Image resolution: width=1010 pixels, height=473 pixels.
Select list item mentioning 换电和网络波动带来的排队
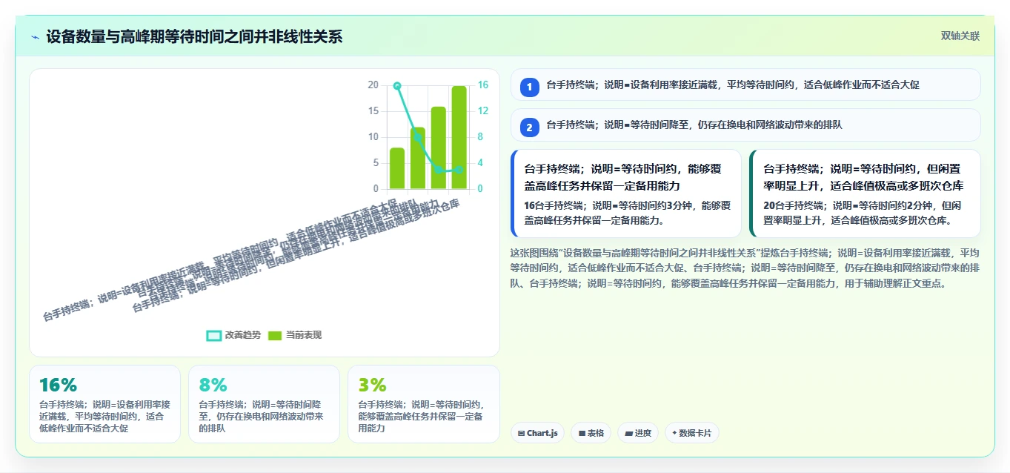tap(745, 125)
